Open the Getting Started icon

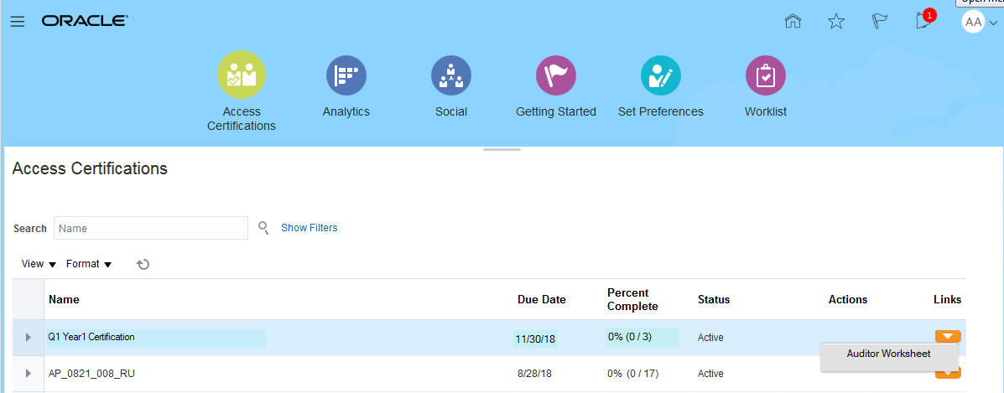555,75
